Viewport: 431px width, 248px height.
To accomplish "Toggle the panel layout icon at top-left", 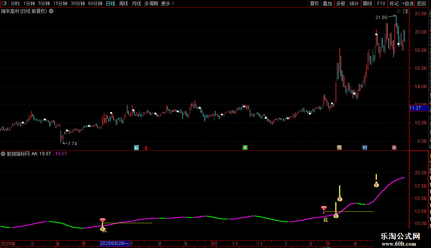I will [x=4, y=3].
